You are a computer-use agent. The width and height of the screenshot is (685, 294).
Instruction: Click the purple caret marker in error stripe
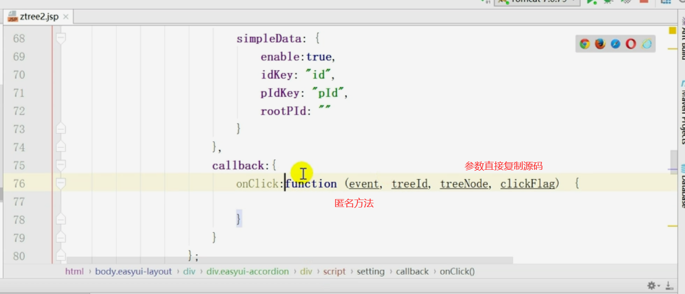(672, 168)
